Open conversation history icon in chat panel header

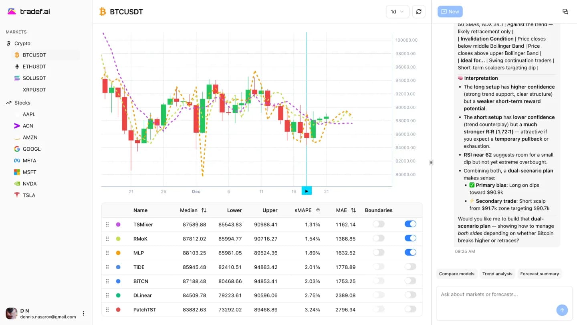[x=565, y=11]
